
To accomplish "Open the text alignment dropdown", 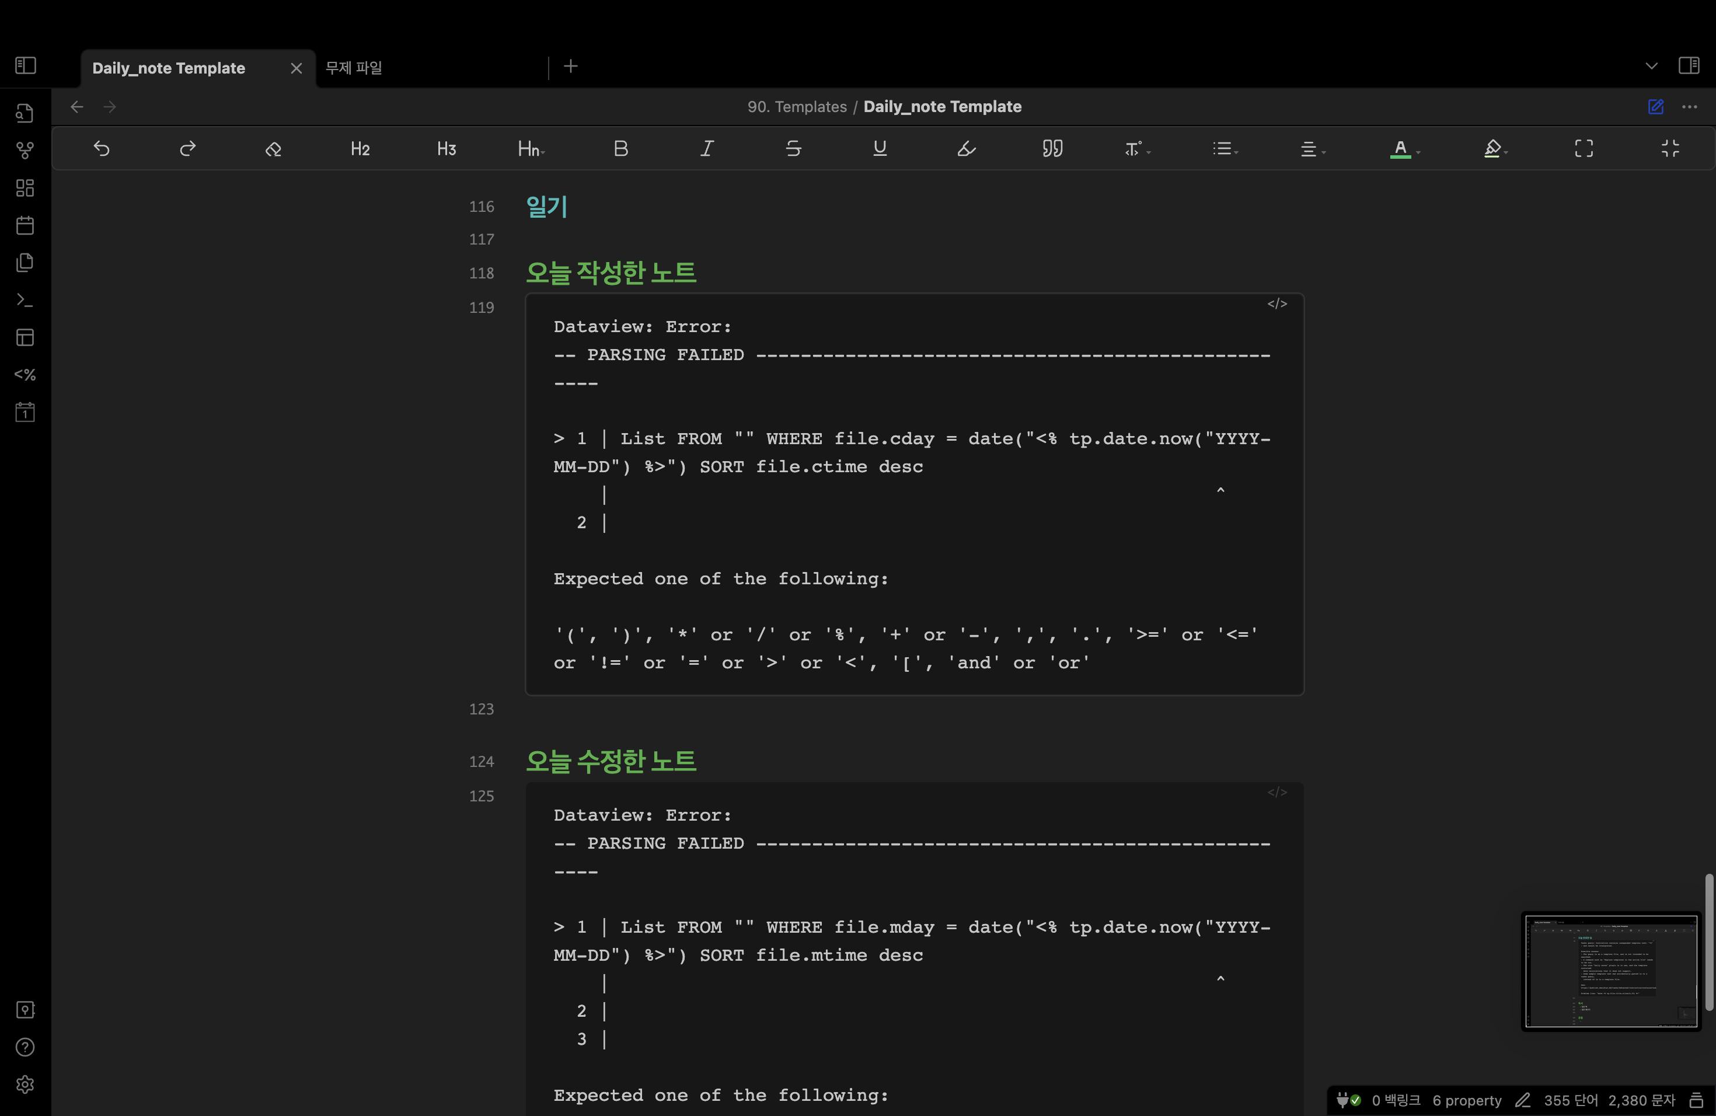I will coord(1312,148).
